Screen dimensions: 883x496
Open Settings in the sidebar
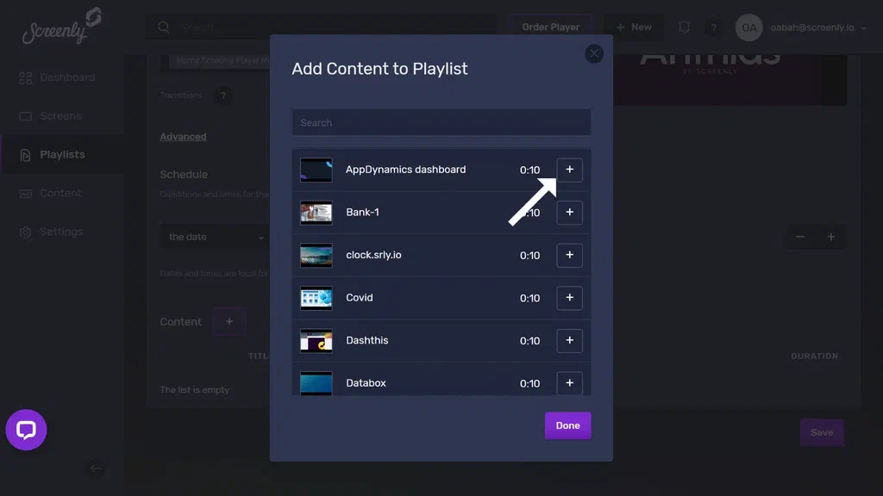coord(62,232)
